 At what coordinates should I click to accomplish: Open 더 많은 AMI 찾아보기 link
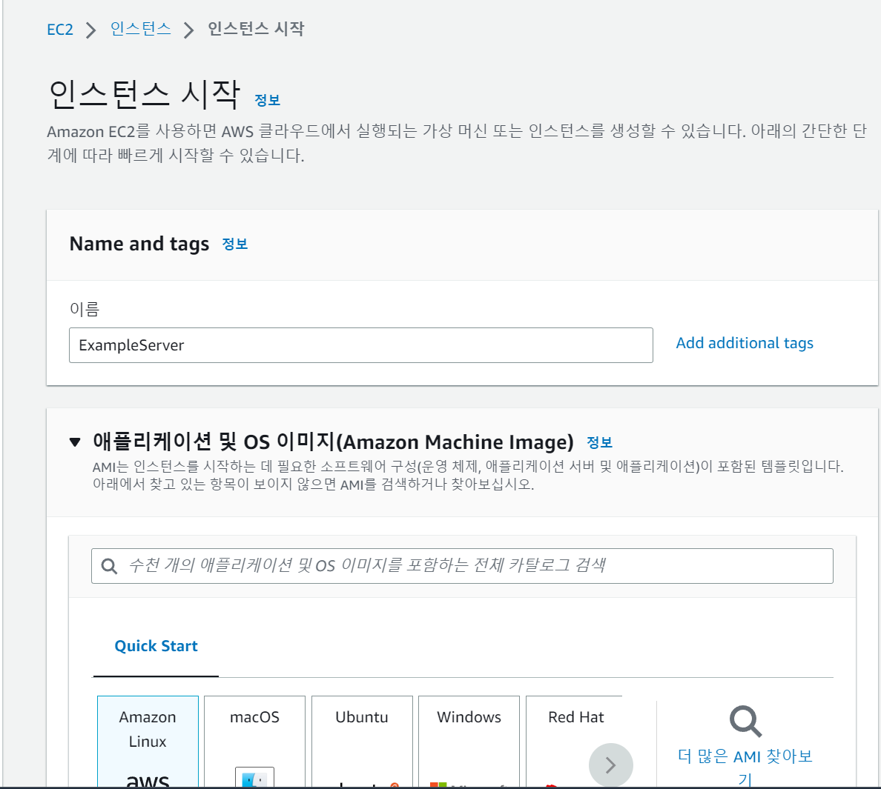(x=745, y=767)
